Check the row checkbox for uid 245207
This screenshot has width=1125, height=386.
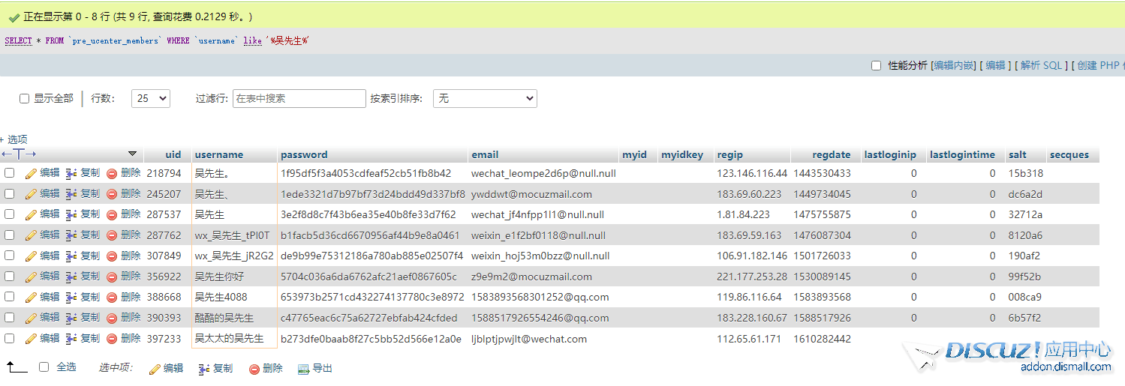[10, 194]
